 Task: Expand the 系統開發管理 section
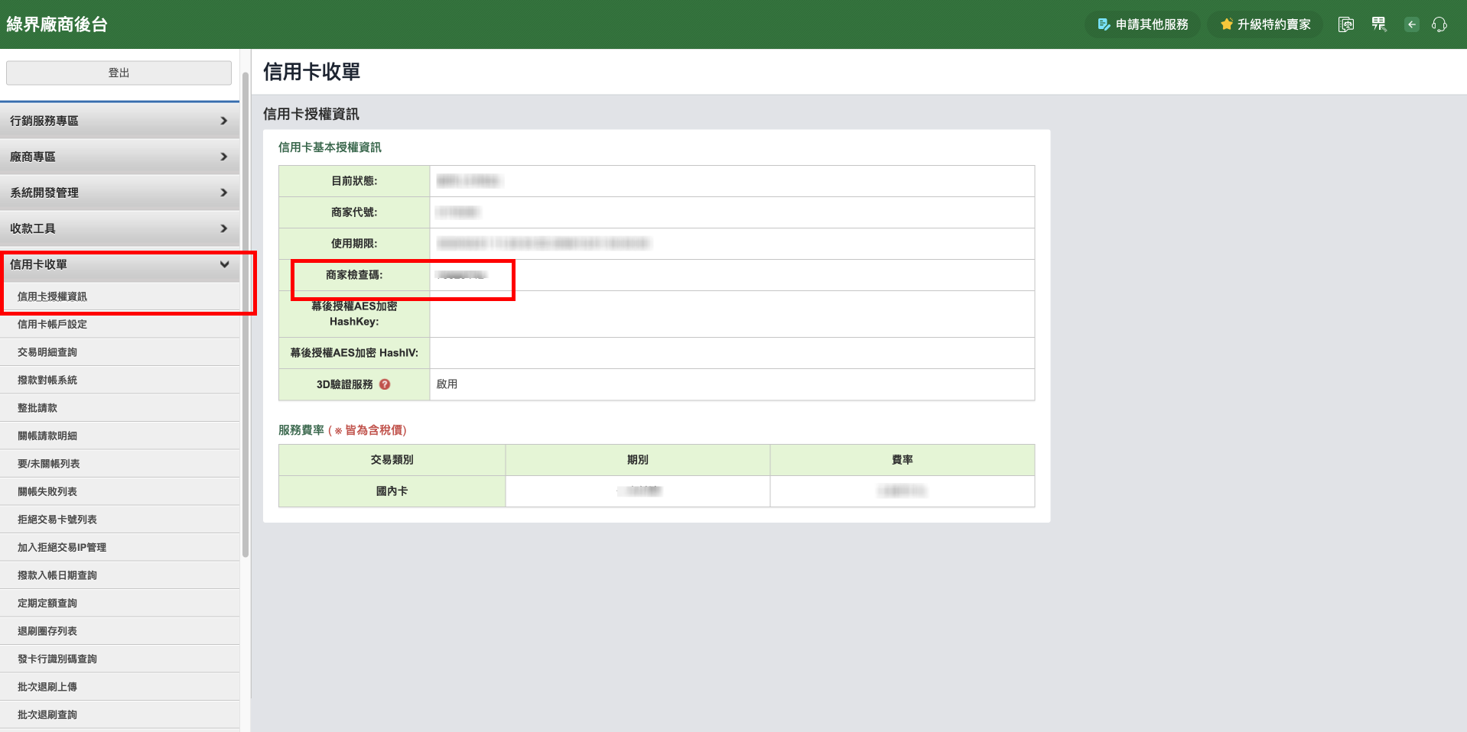(119, 193)
